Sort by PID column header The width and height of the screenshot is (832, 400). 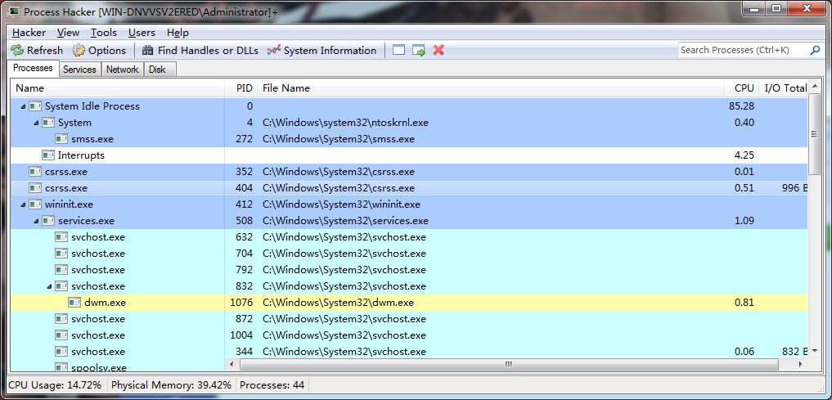(x=241, y=88)
